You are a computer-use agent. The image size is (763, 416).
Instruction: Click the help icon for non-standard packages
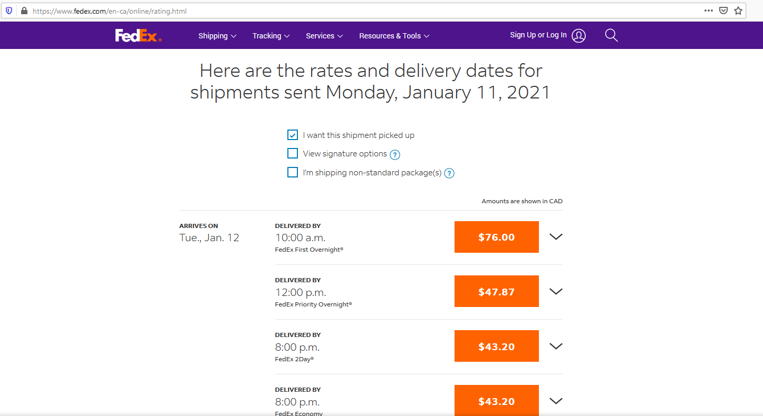click(449, 173)
